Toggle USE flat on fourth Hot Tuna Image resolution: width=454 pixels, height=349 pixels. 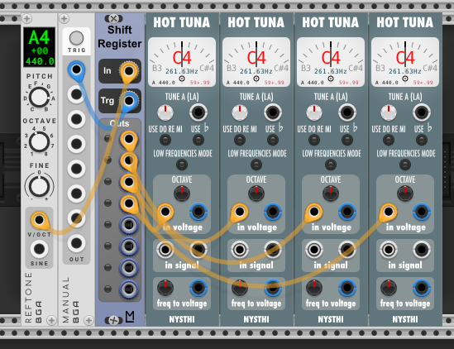422,141
